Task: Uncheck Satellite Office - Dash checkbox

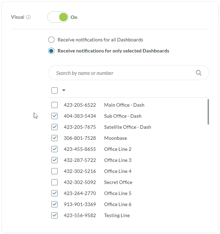Action: click(54, 127)
